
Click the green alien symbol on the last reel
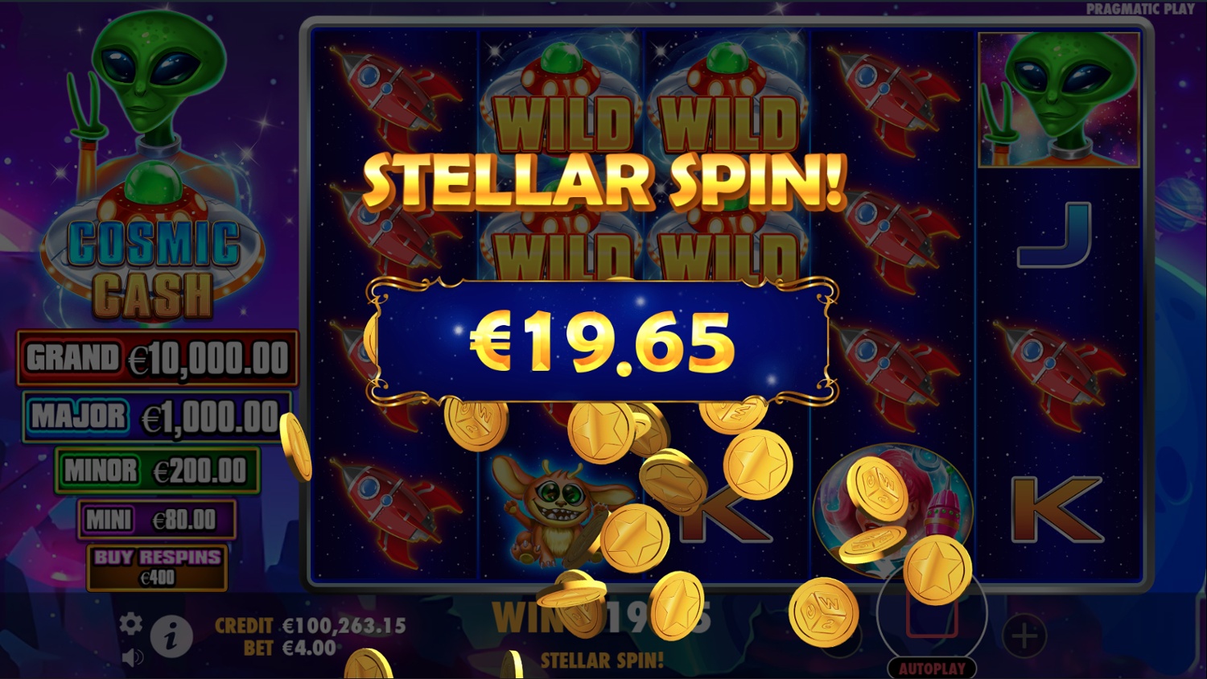click(x=1059, y=100)
